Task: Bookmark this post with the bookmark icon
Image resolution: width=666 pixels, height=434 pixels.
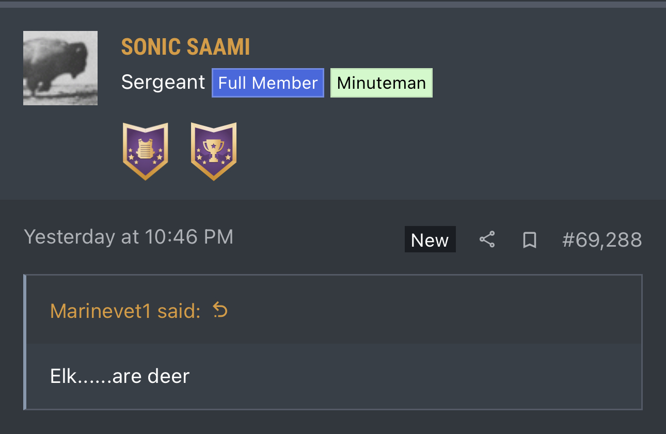Action: pos(529,239)
